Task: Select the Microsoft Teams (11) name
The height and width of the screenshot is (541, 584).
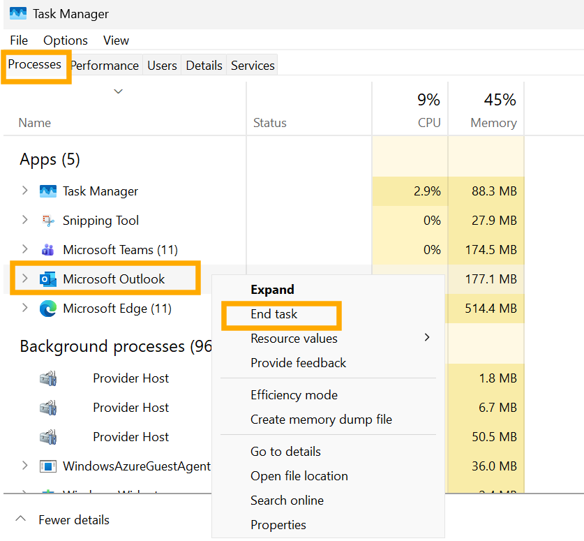Action: click(x=120, y=250)
